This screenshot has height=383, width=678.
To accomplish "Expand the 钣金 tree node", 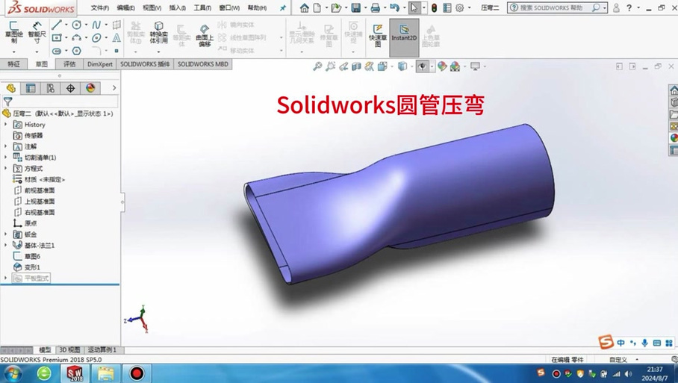I will (x=6, y=234).
